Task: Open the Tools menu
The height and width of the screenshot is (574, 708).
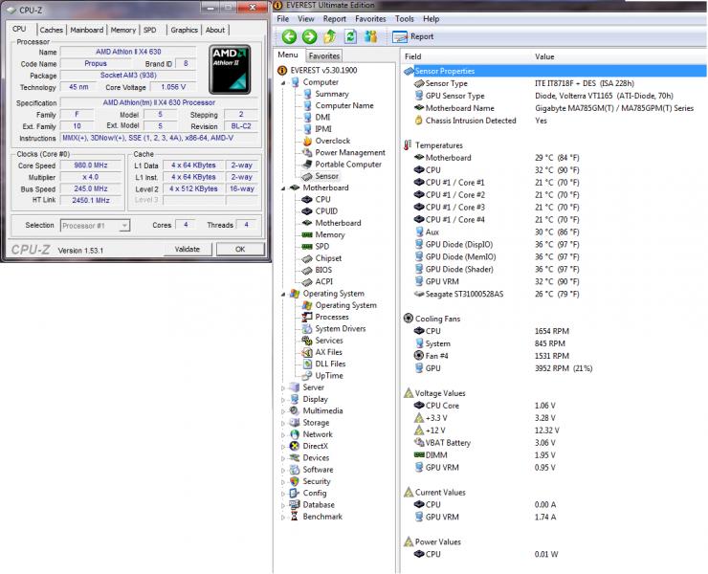Action: [404, 19]
